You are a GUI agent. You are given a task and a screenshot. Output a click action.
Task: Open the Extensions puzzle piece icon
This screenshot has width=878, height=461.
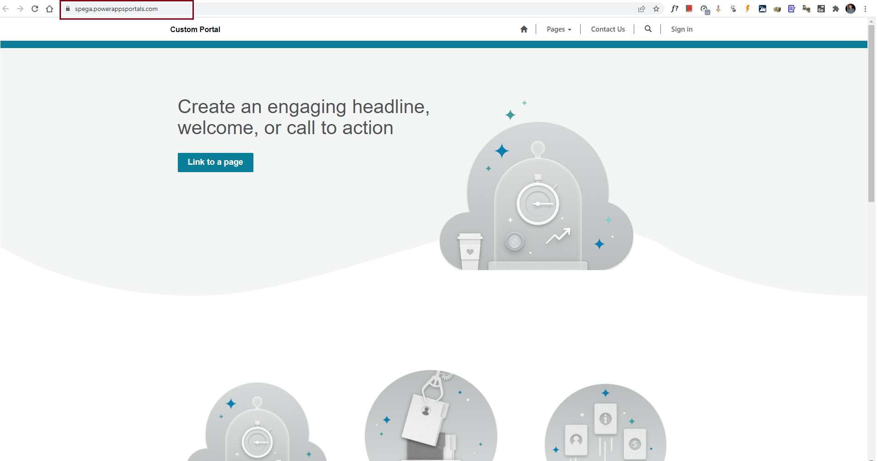coord(835,9)
